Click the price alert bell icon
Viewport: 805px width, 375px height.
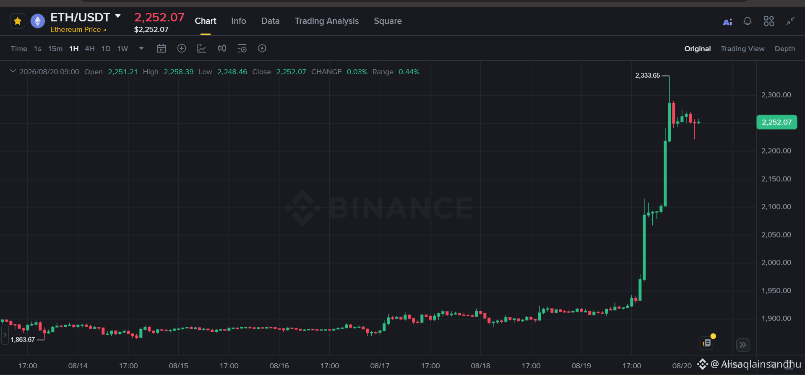[x=748, y=21]
